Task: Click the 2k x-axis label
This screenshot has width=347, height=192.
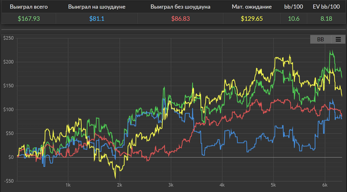Action: point(119,185)
